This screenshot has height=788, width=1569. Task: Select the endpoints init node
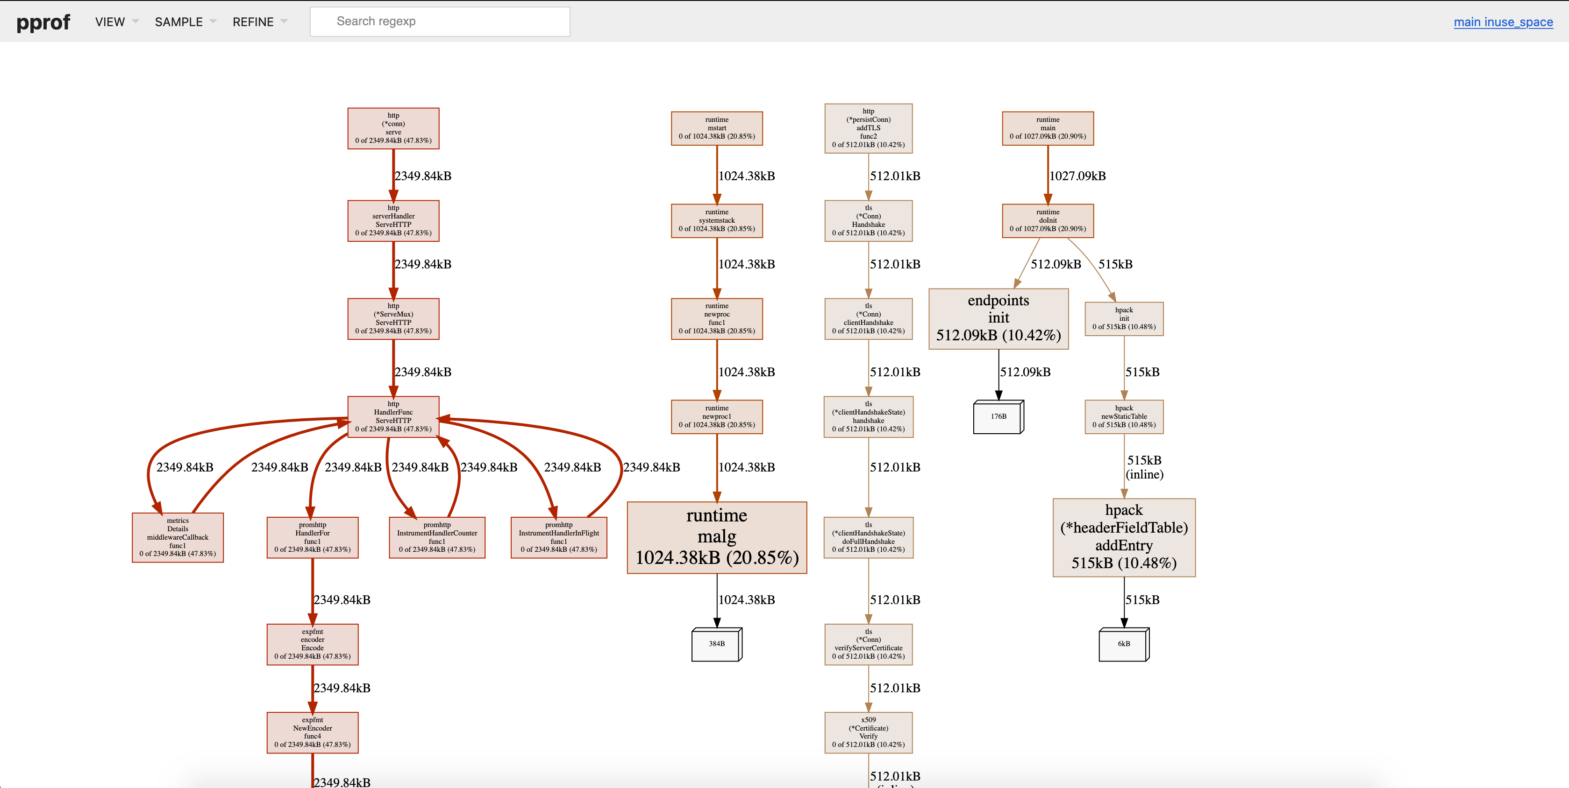pyautogui.click(x=998, y=318)
